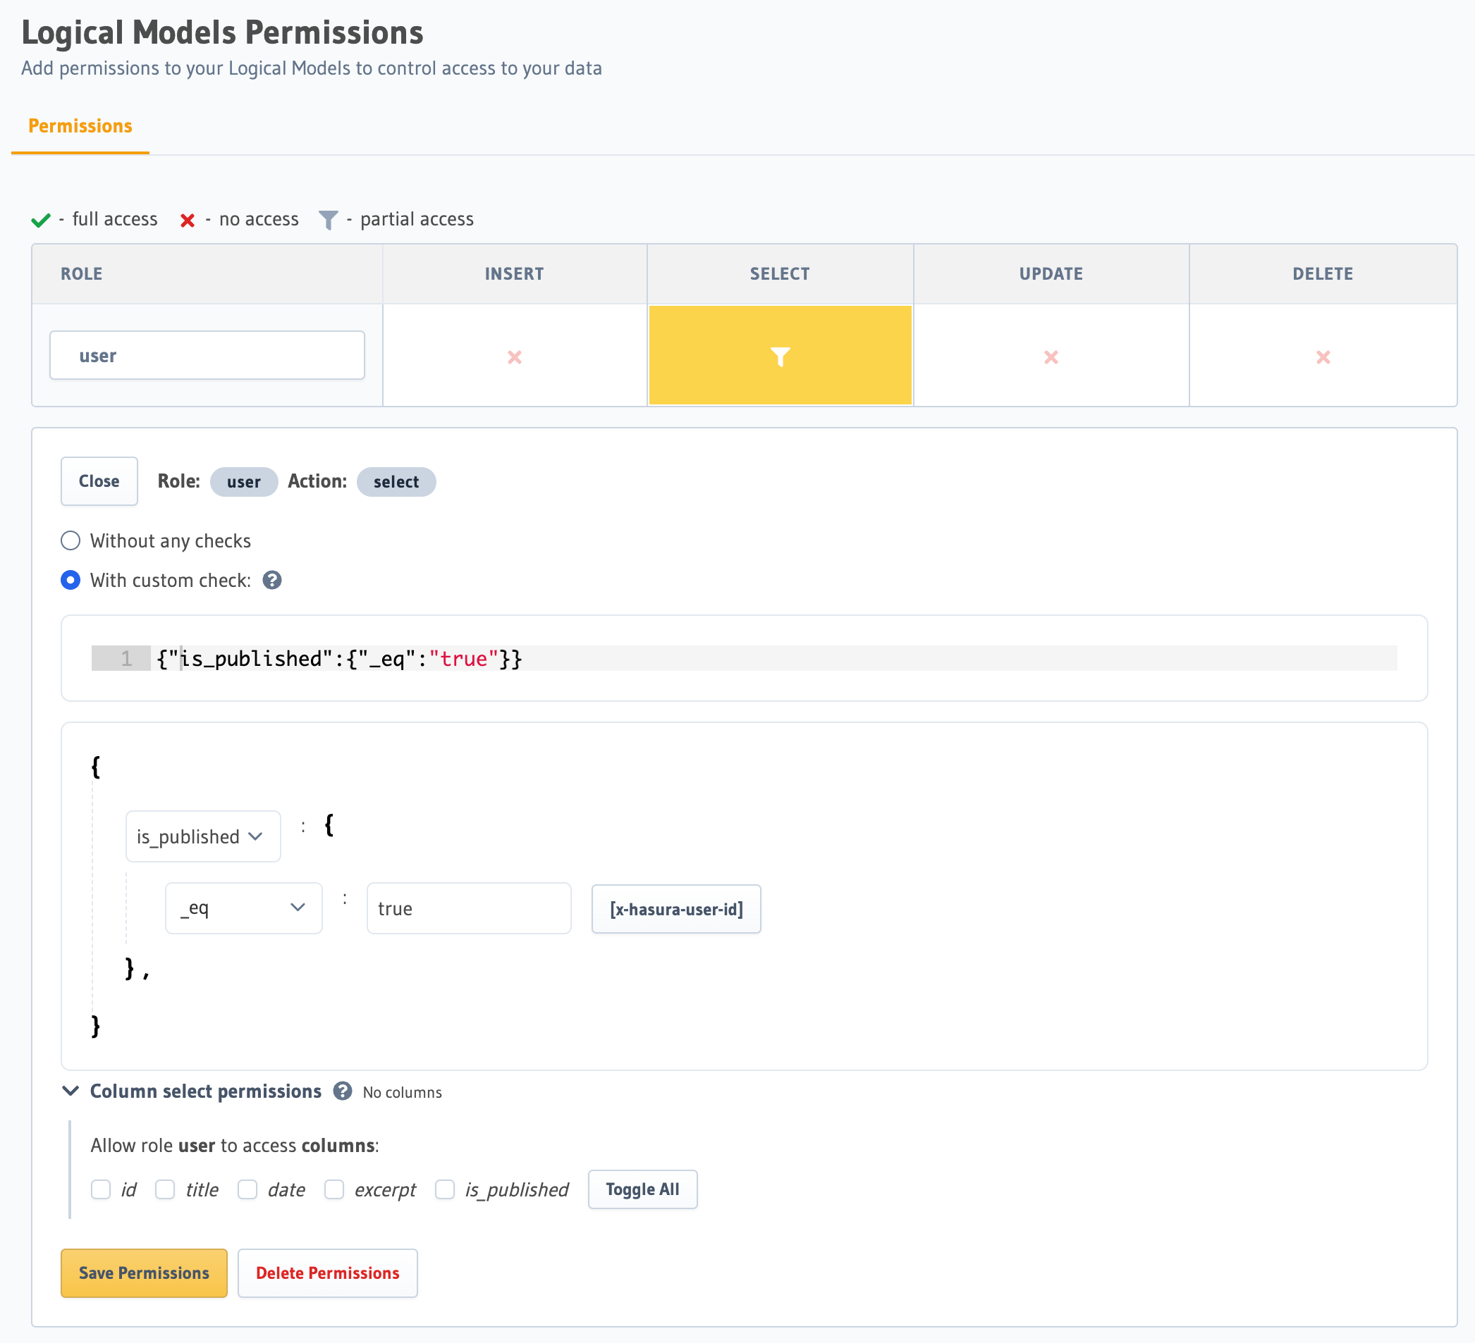Select the Without any checks radio button

(x=71, y=540)
